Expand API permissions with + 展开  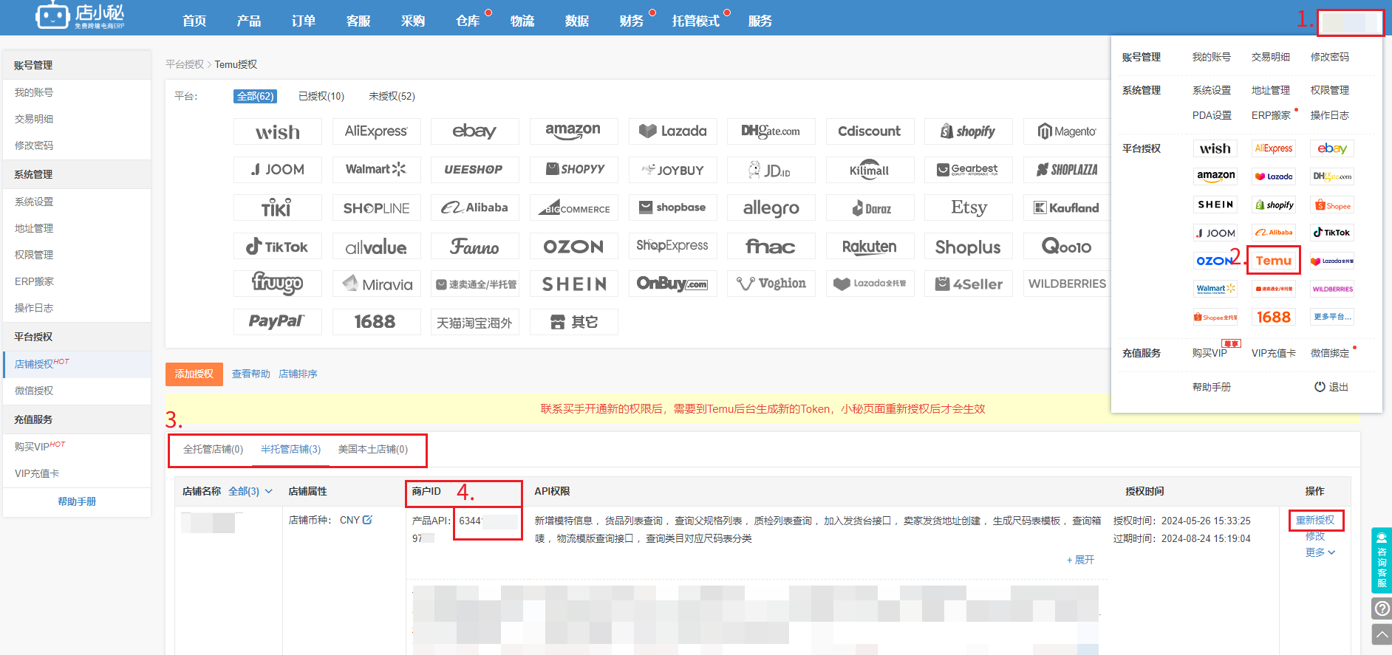pos(1080,560)
